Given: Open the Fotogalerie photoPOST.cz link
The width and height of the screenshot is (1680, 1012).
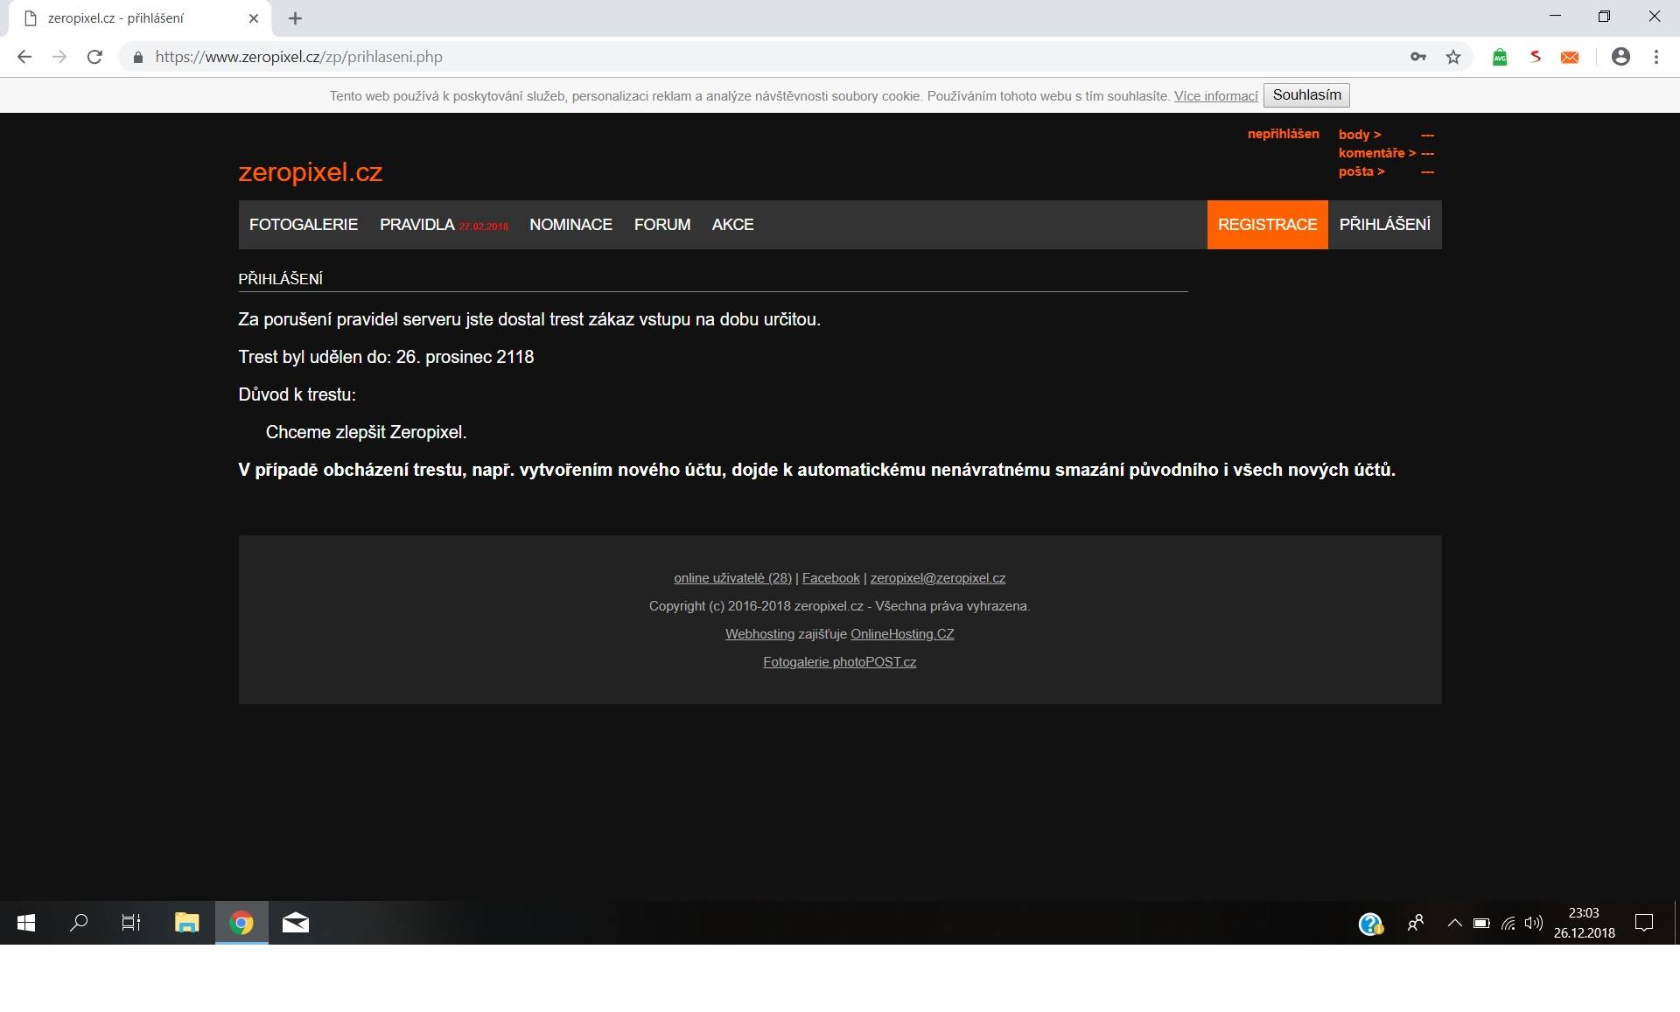Looking at the screenshot, I should coord(839,662).
